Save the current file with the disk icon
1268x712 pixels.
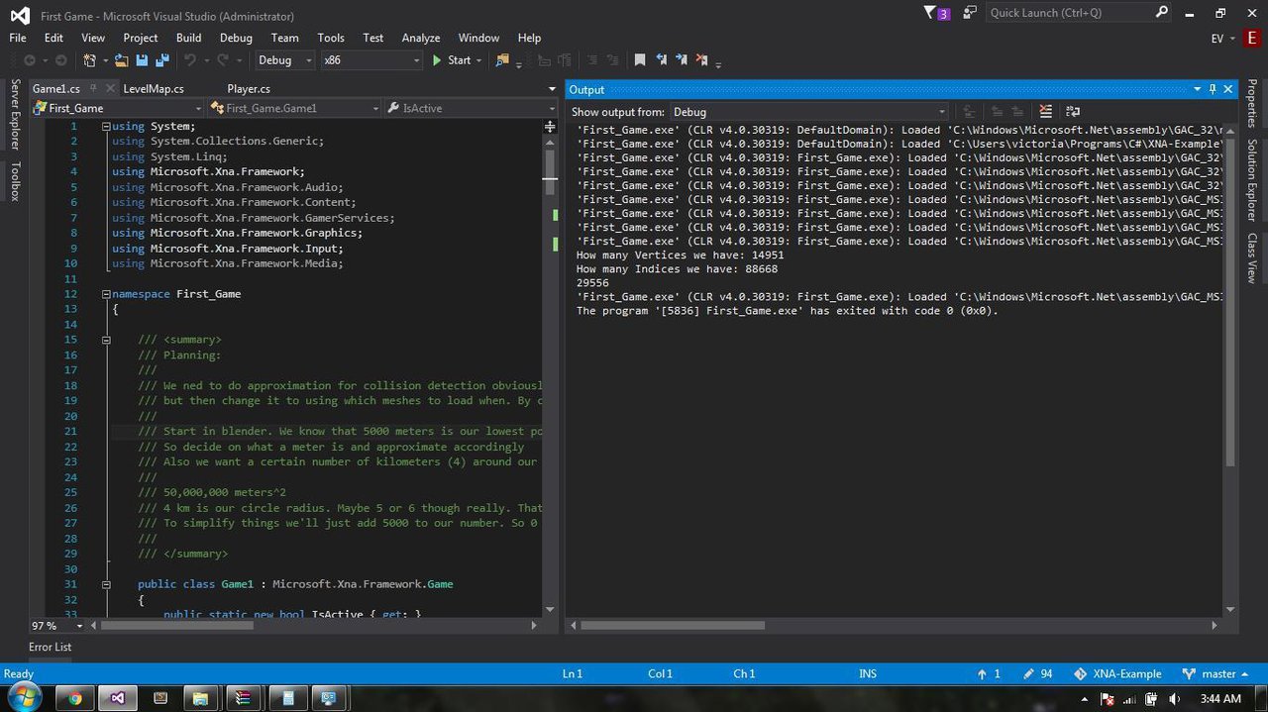[142, 60]
